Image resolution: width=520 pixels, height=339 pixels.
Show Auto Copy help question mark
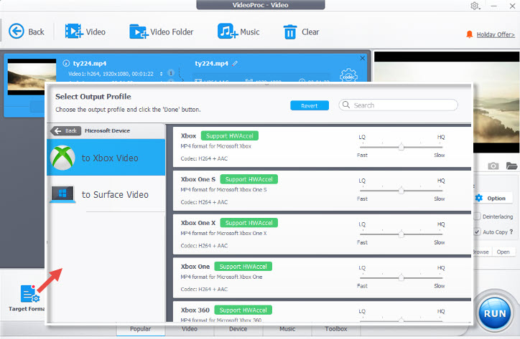click(x=511, y=231)
